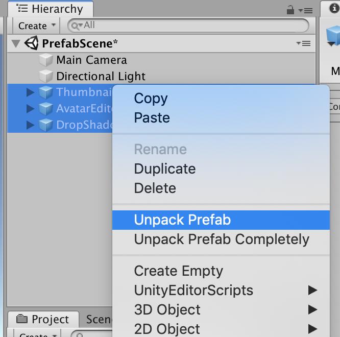This screenshot has width=340, height=337.
Task: Expand the DropShadow prefab children
Action: click(30, 125)
